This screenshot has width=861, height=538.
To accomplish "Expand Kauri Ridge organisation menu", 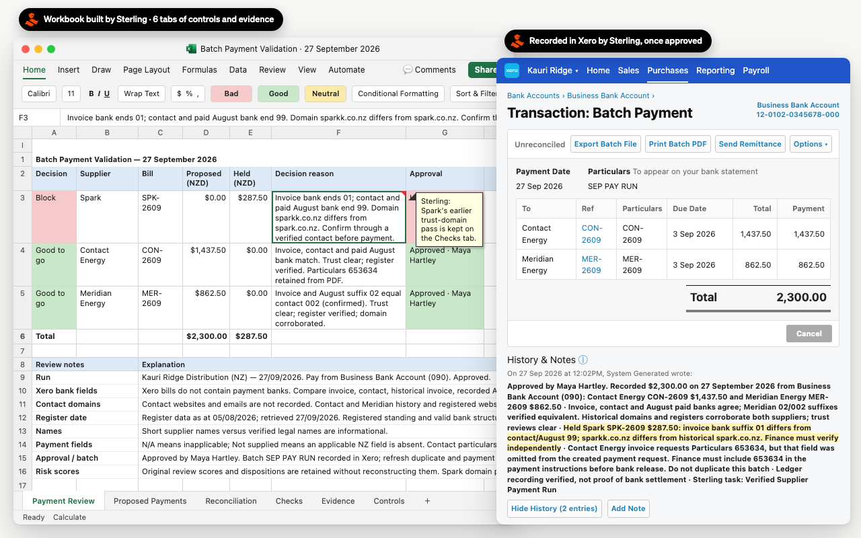I will tap(552, 70).
